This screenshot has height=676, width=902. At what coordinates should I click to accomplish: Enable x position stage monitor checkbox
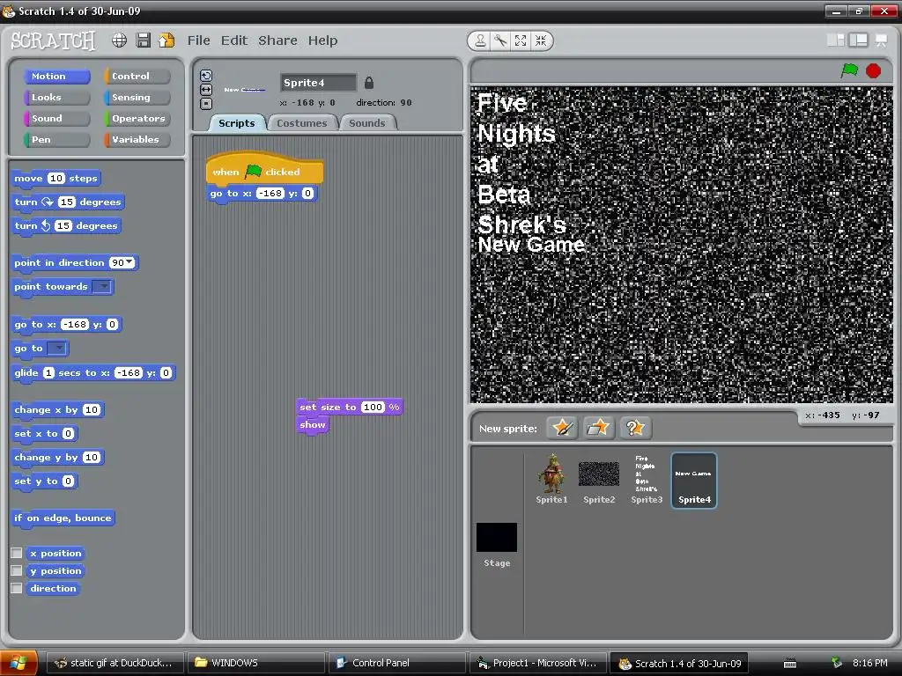tap(17, 553)
